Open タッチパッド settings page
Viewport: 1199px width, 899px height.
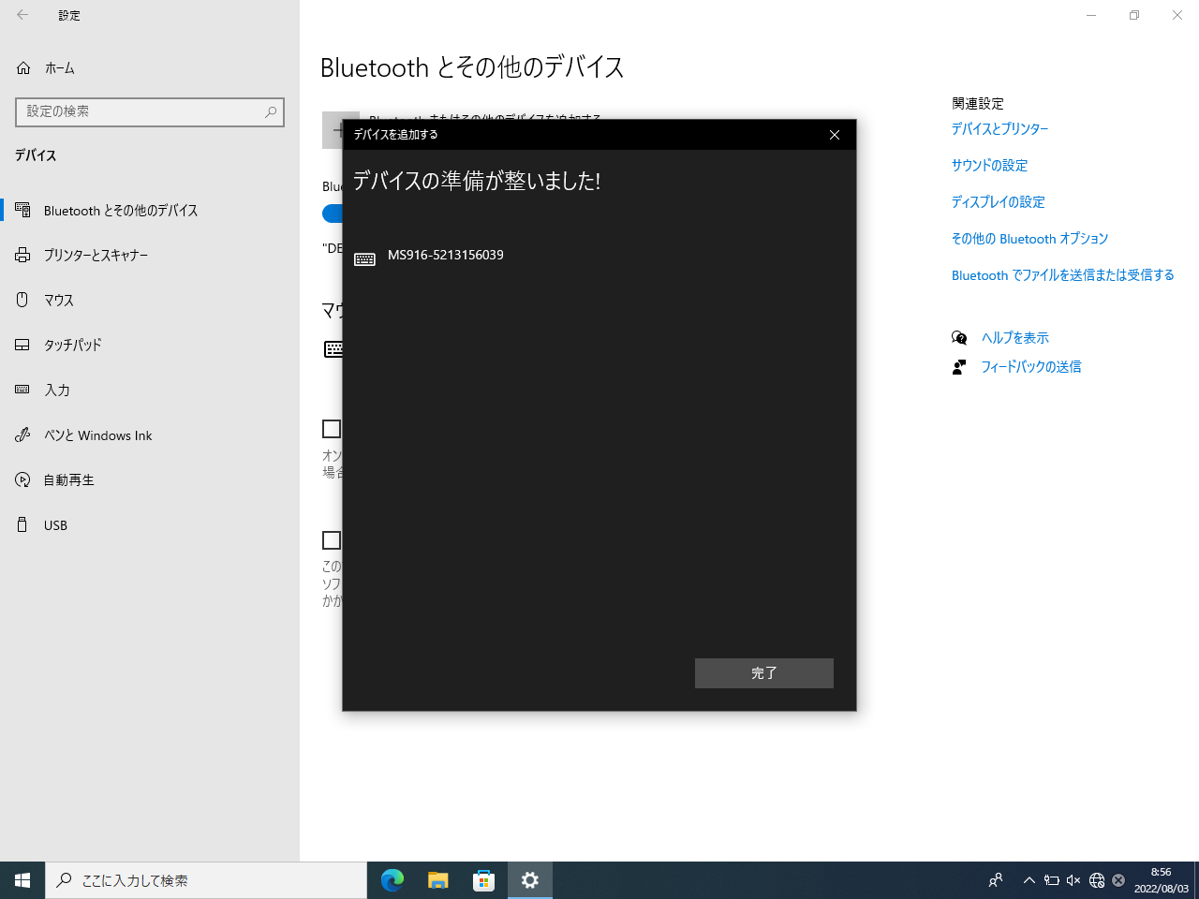pos(73,345)
